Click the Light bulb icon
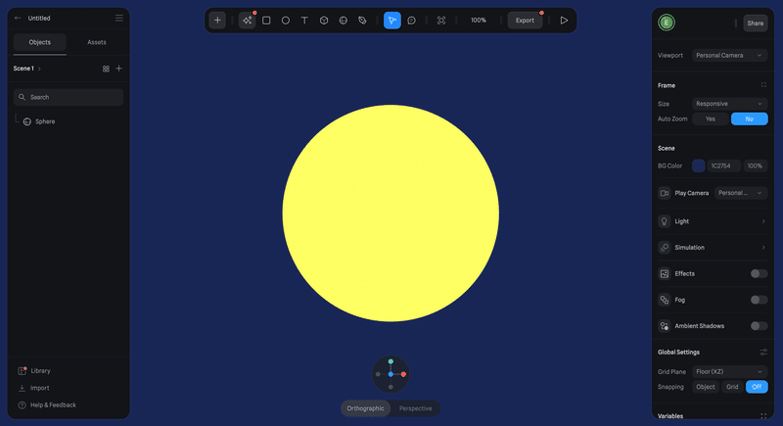This screenshot has width=783, height=426. (665, 221)
